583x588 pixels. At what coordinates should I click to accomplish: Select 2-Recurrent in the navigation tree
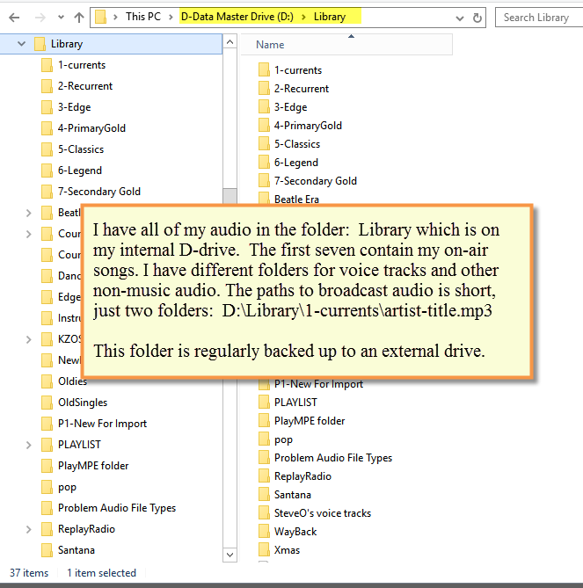[84, 86]
